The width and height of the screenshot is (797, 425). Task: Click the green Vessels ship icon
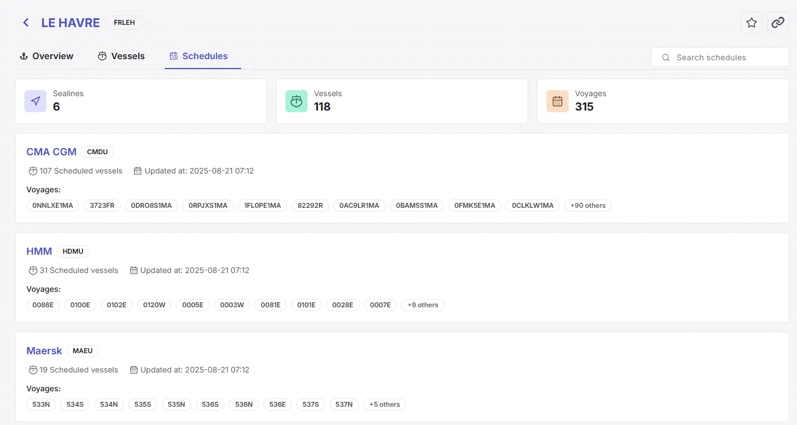296,101
